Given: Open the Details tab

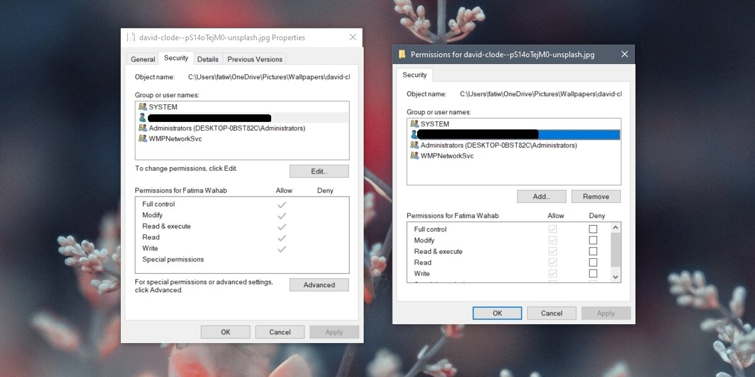Looking at the screenshot, I should pyautogui.click(x=208, y=58).
